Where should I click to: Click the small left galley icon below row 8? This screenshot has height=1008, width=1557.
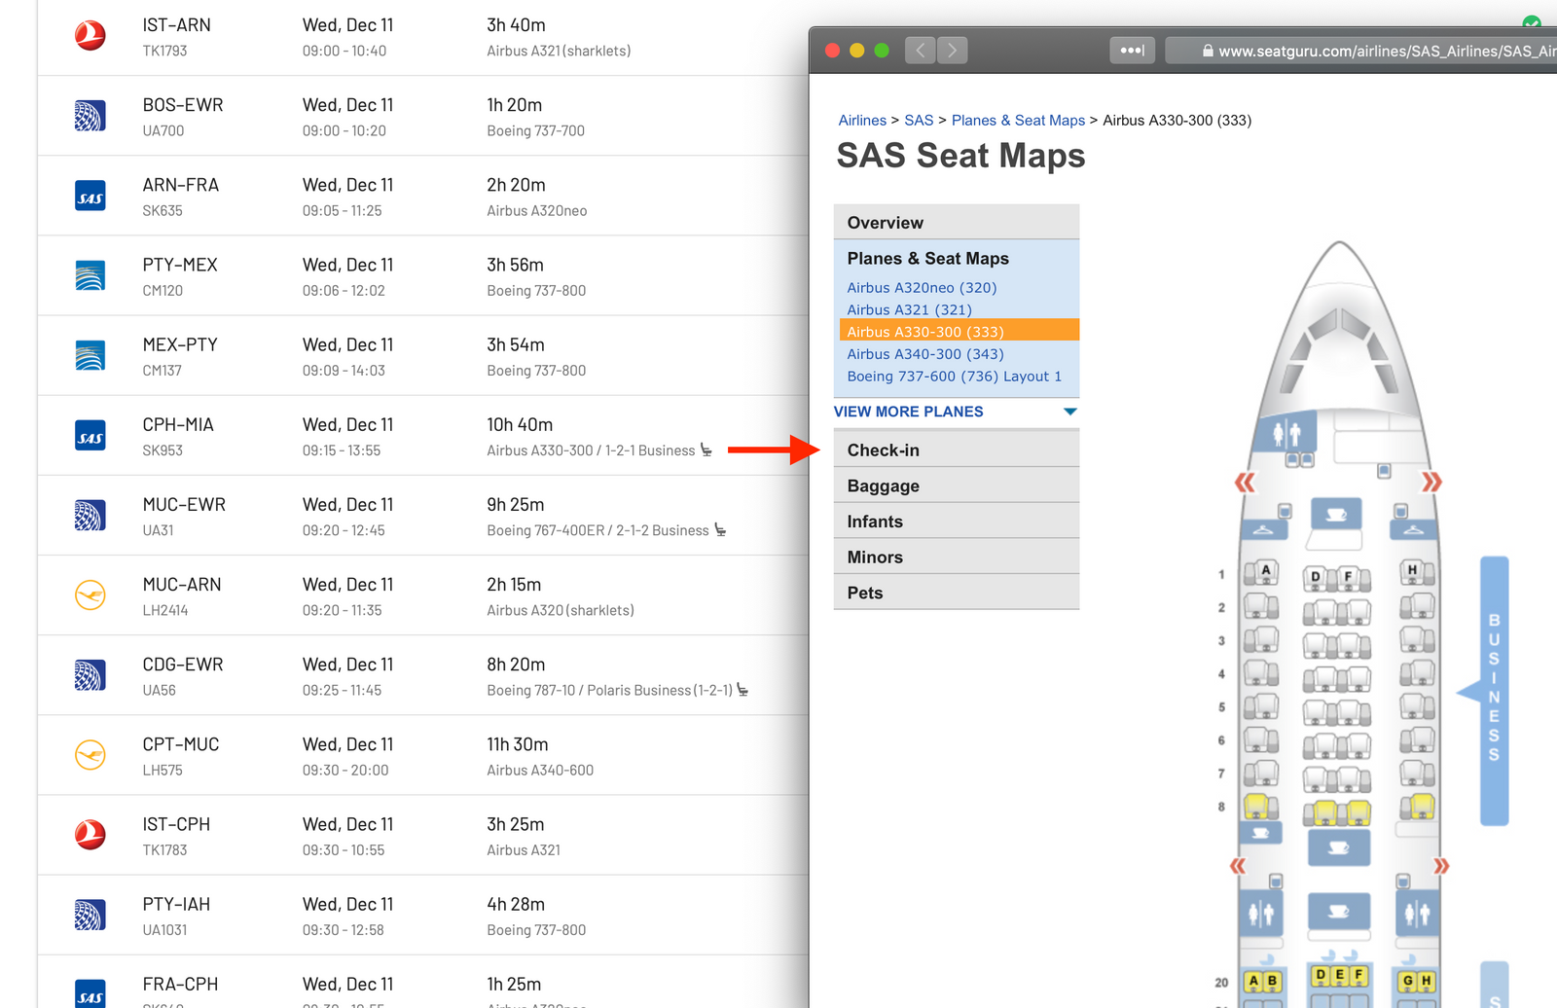tap(1261, 834)
